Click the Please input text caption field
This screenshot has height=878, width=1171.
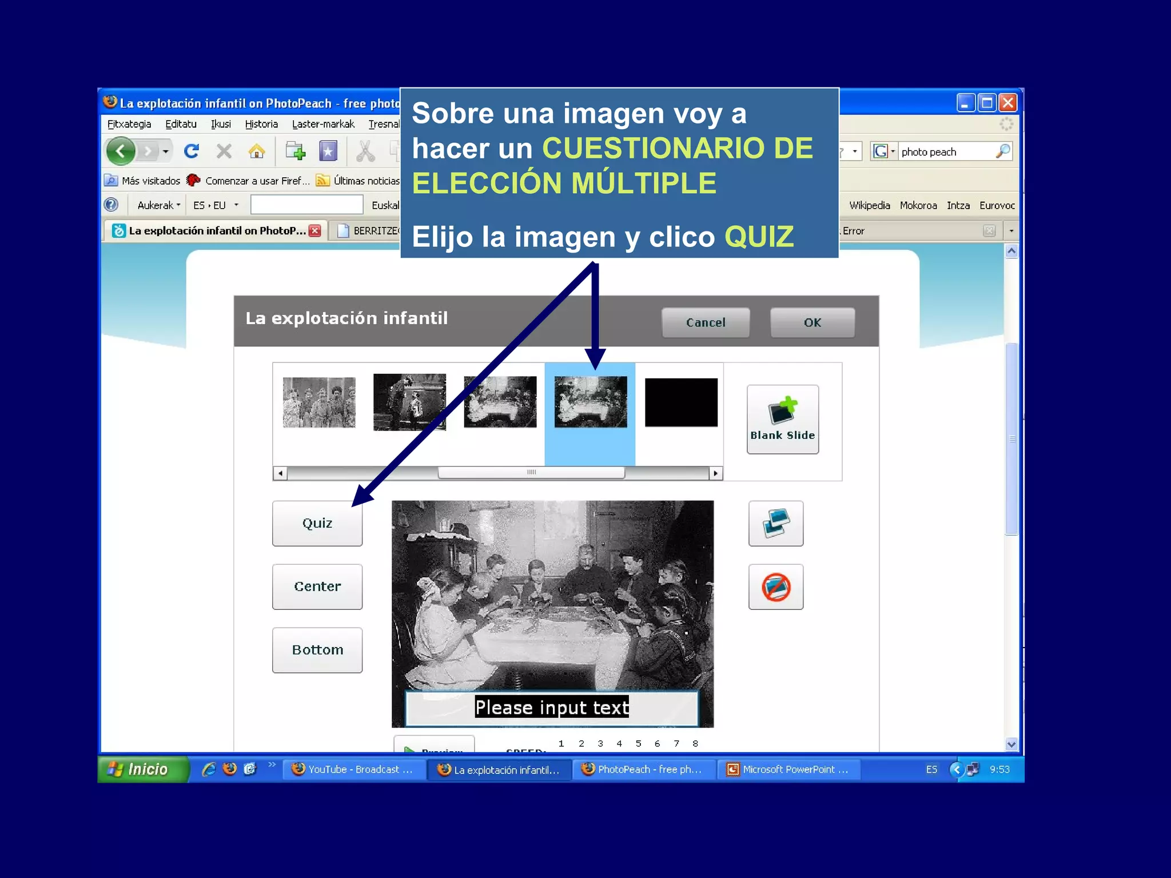coord(552,708)
